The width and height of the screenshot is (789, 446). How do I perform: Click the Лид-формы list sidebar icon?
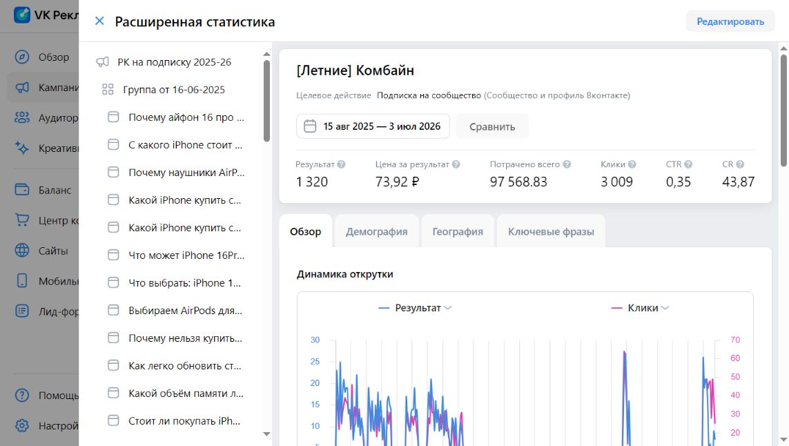(22, 311)
